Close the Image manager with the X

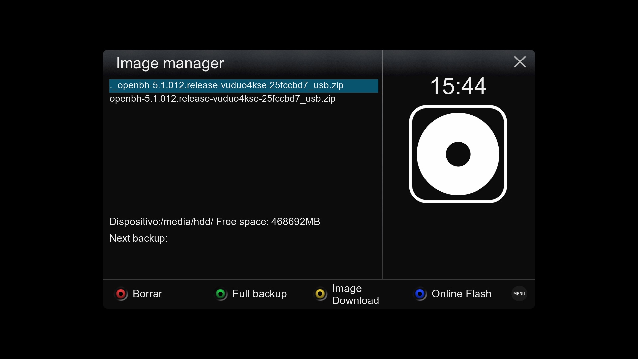520,62
